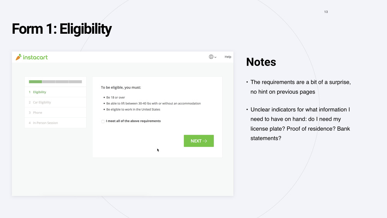Click the green progress bar segment

tap(35, 82)
